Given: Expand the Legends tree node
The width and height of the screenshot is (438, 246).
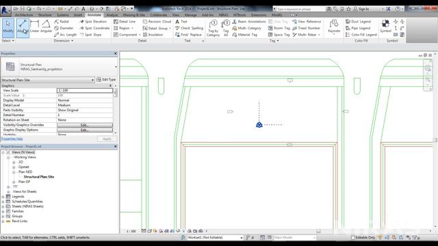Looking at the screenshot, I should 3,197.
